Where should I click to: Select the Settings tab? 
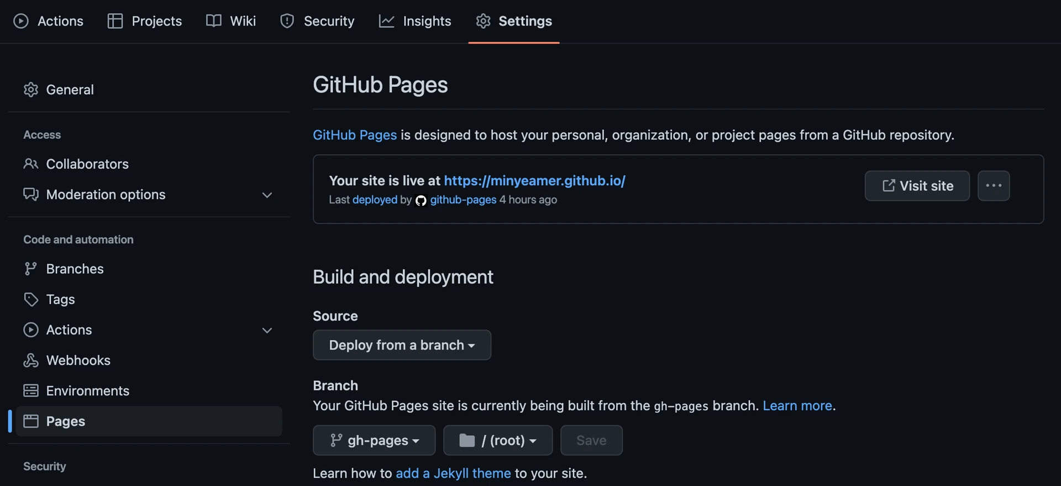(514, 21)
